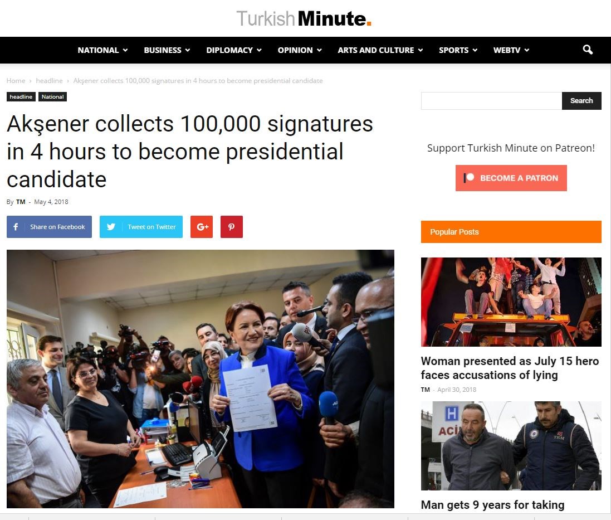Open 'Woman presented as July 15 hero' headline

[510, 368]
